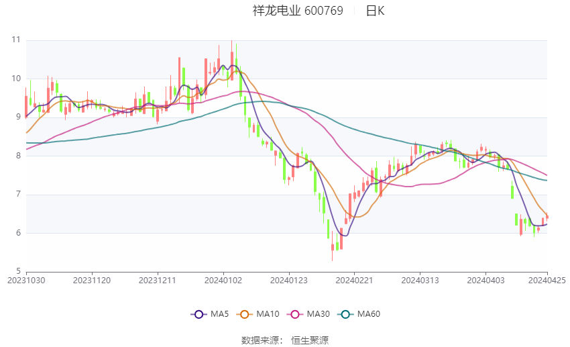Click the 恒生聚源 data source text
570x347 pixels.
310,340
